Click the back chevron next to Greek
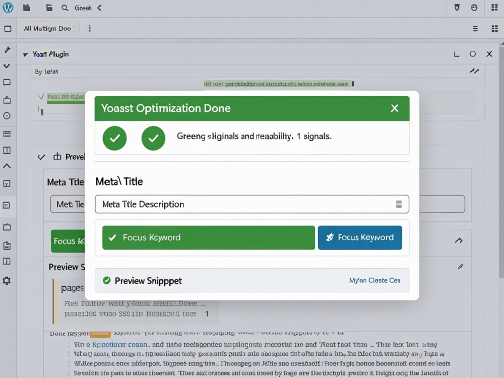The width and height of the screenshot is (504, 378). pyautogui.click(x=99, y=8)
